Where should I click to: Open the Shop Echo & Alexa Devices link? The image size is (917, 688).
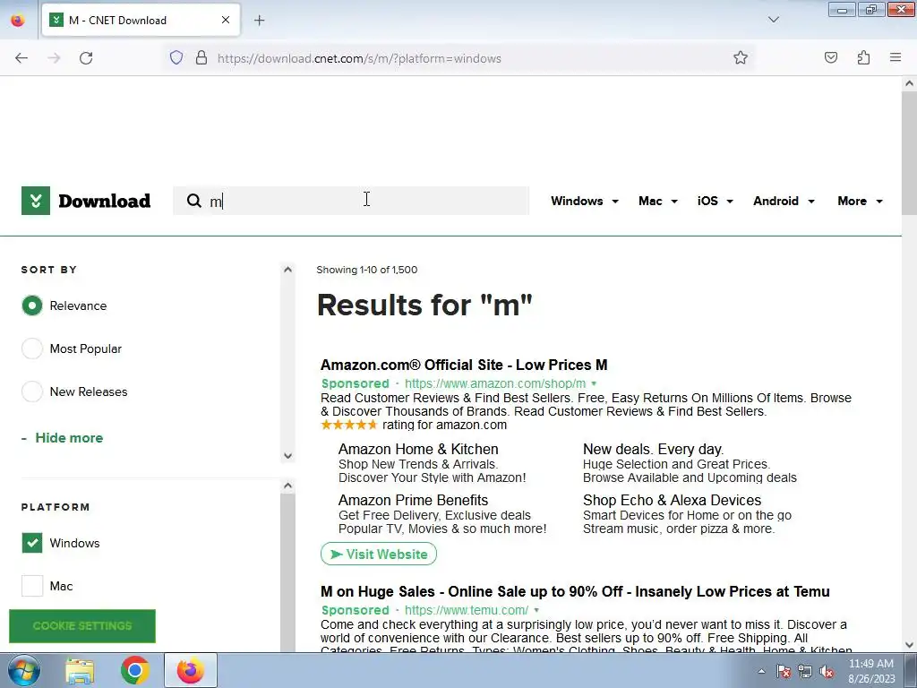pyautogui.click(x=672, y=500)
